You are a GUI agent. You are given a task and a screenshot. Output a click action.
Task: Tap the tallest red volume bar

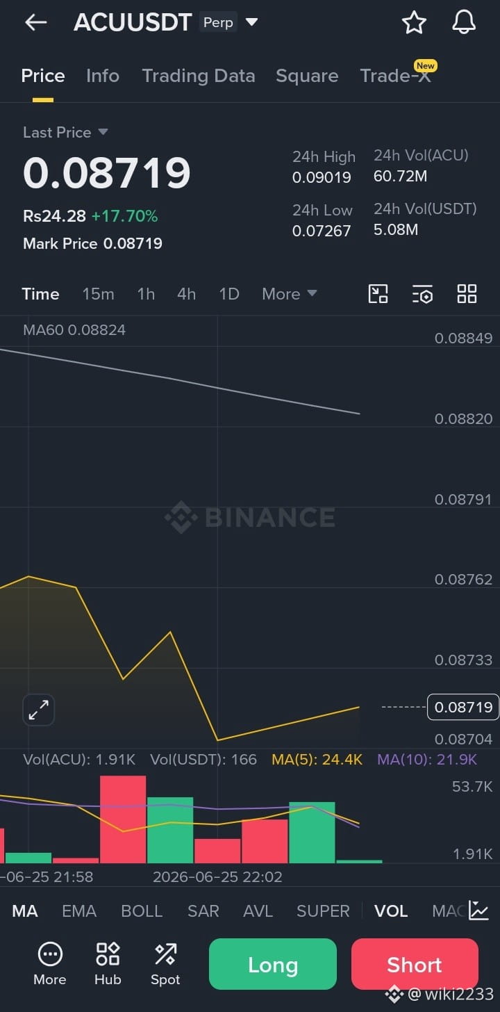(x=123, y=819)
